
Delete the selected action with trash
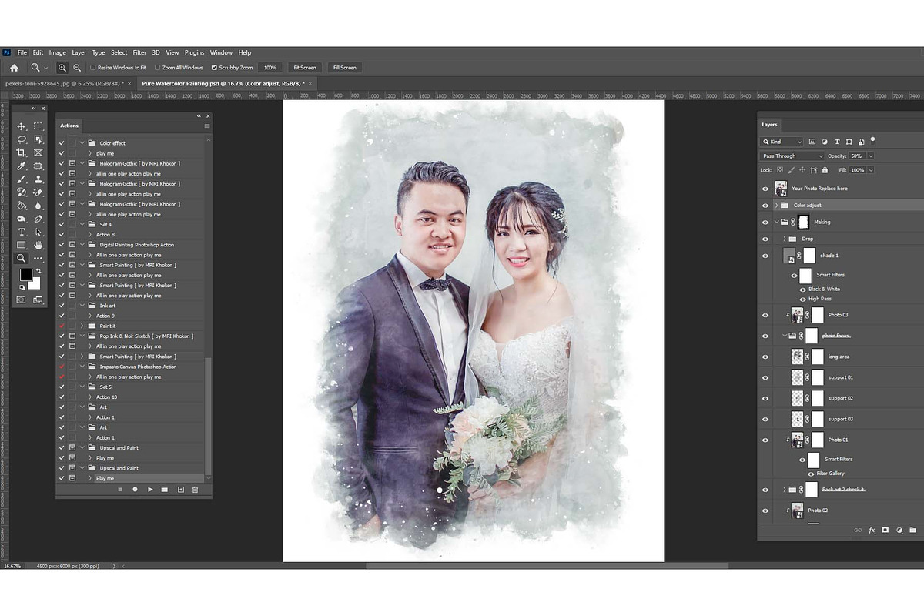click(195, 489)
